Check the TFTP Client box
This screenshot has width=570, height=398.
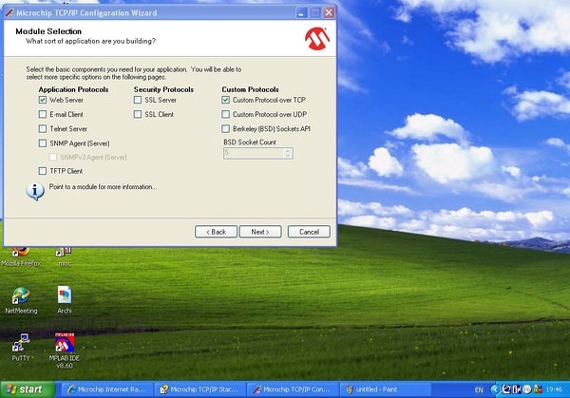(x=43, y=171)
